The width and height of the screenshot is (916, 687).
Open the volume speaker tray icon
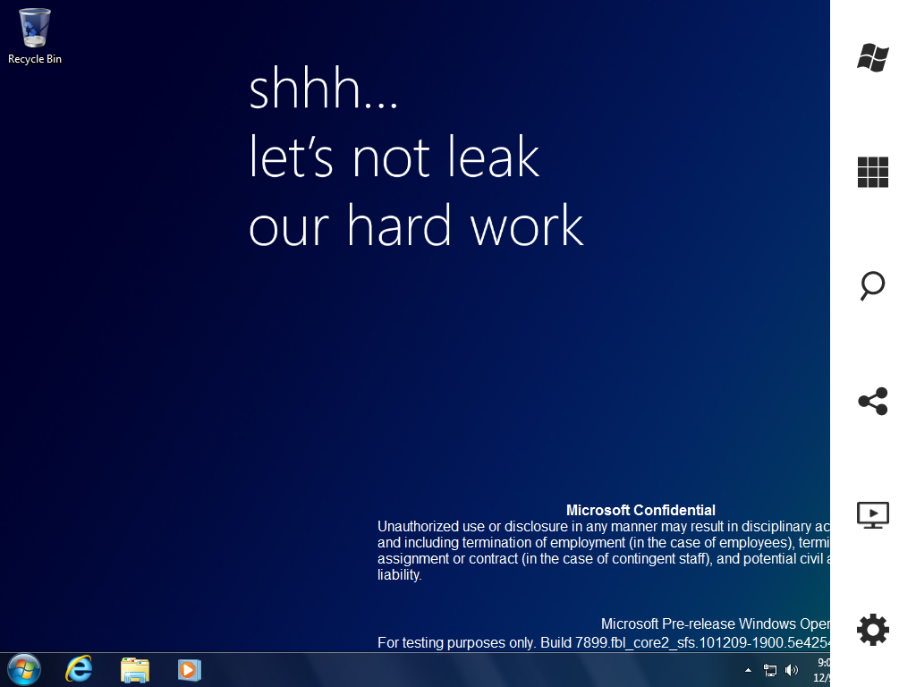point(792,670)
